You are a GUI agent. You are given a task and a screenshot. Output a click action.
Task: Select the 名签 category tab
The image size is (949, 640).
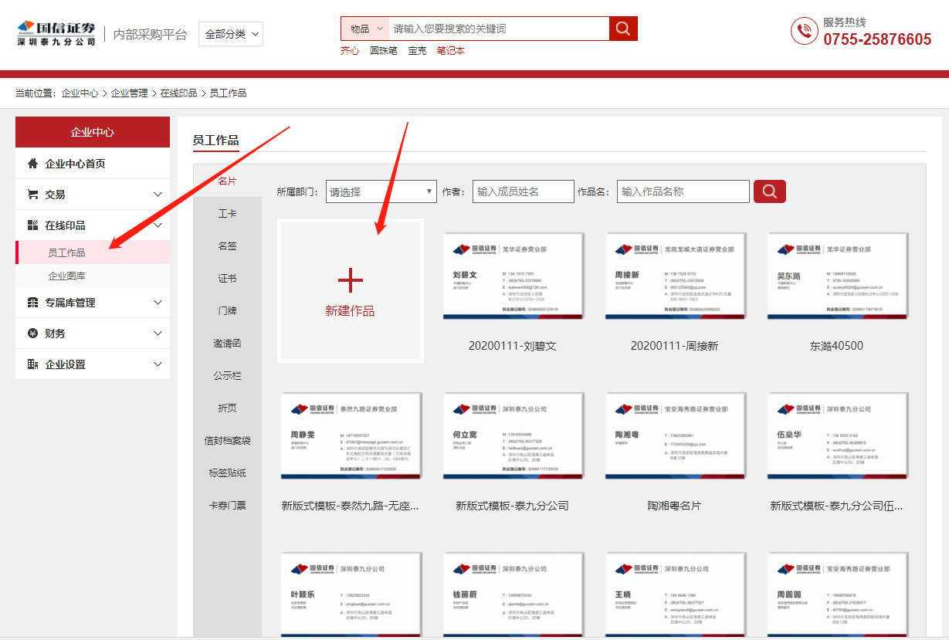pyautogui.click(x=227, y=246)
